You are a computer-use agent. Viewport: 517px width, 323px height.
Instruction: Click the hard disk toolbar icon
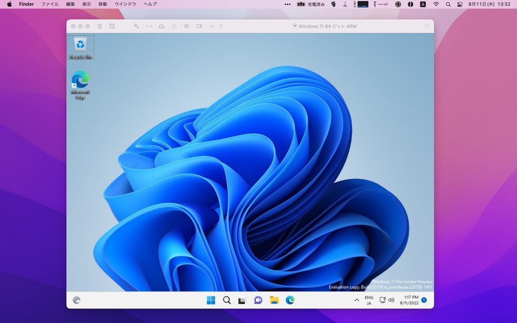162,26
